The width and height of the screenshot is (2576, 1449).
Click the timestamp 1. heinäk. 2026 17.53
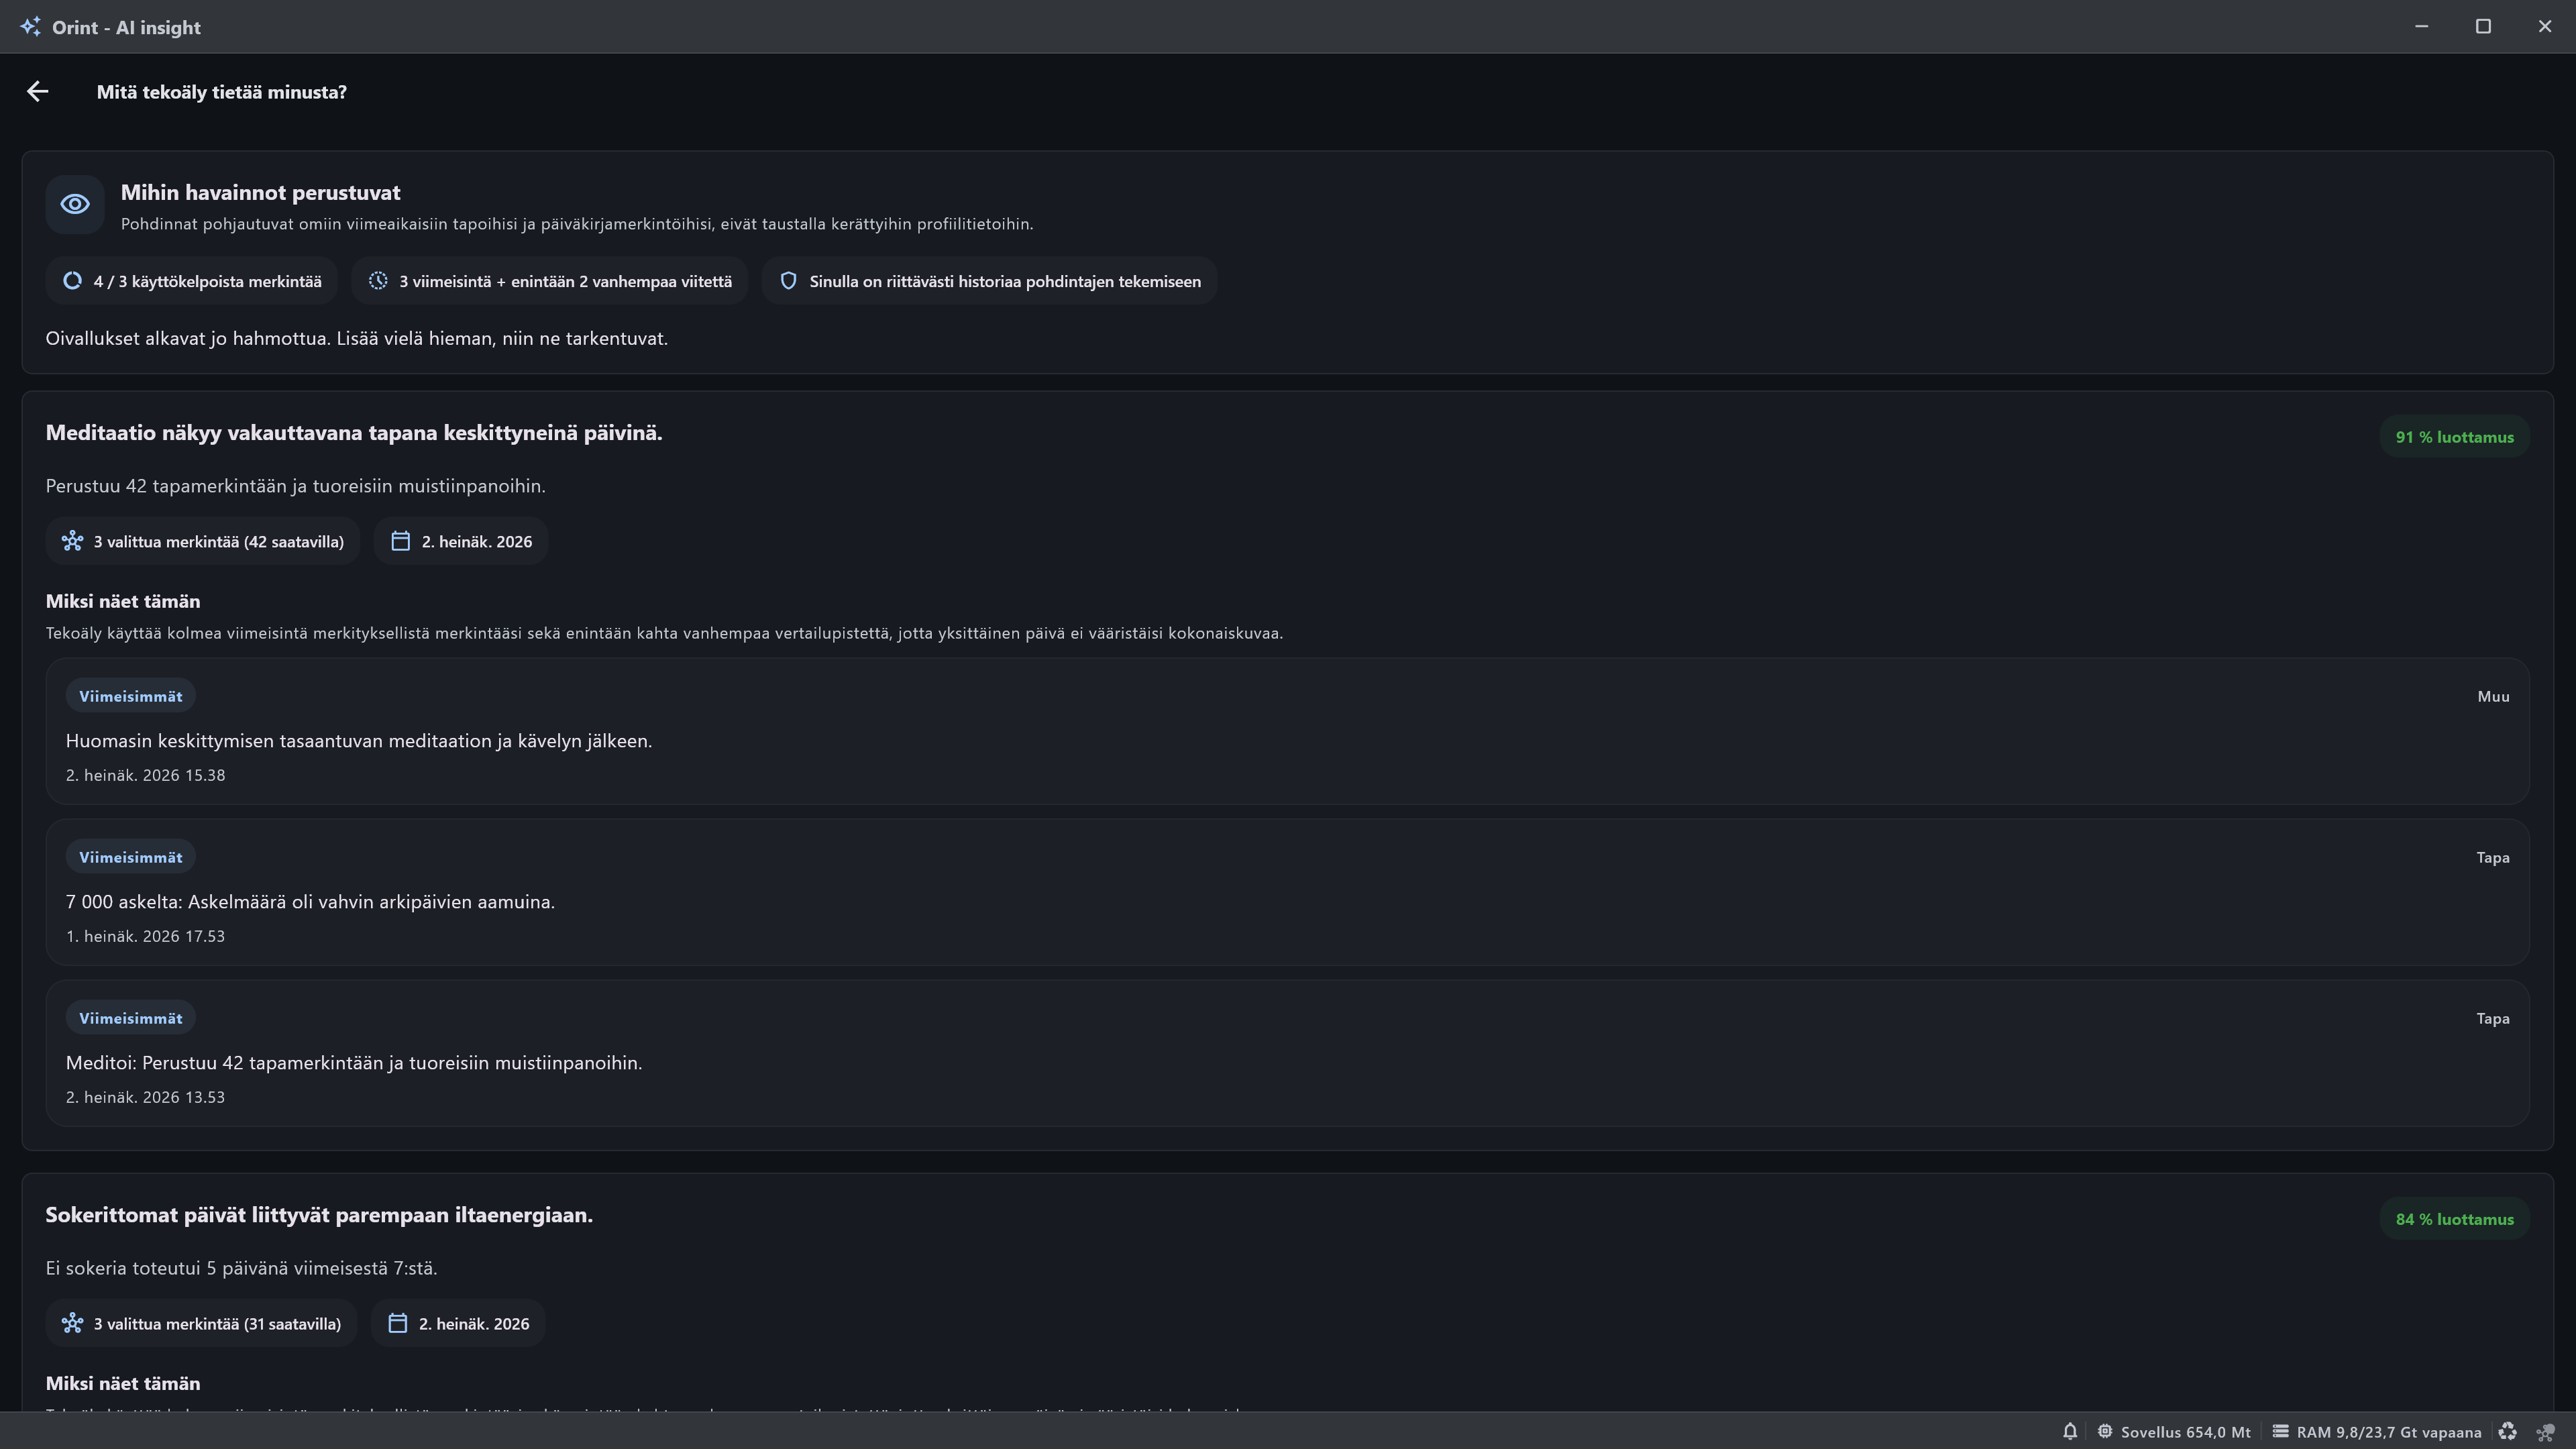tap(146, 936)
